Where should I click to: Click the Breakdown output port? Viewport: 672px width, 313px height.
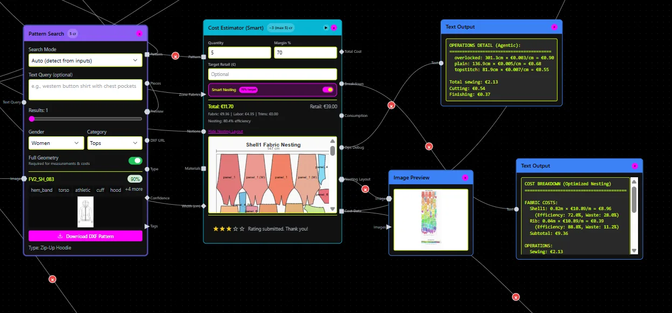341,84
